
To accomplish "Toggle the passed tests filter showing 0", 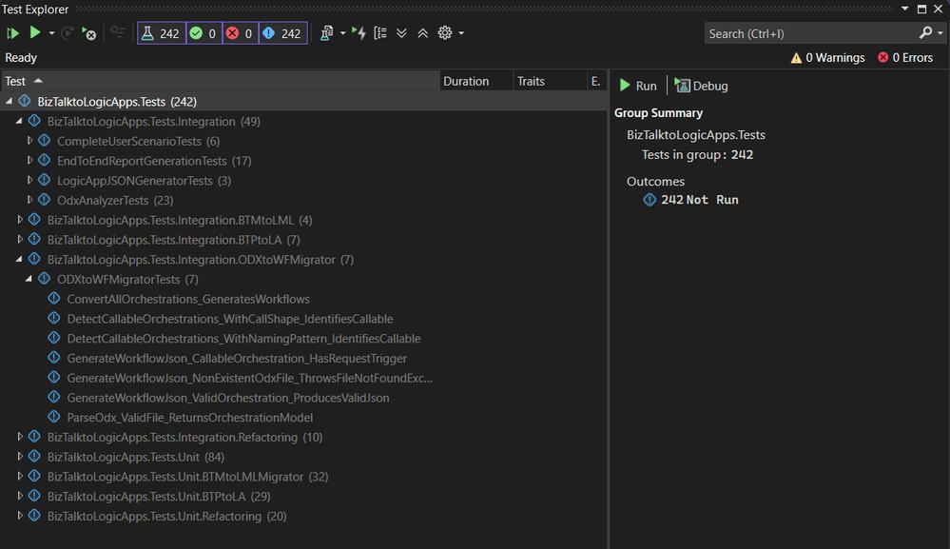I will (204, 33).
